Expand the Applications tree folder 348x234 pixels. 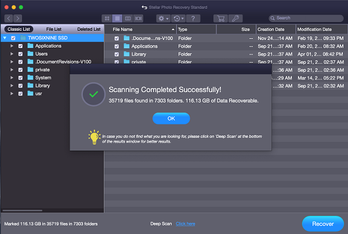pyautogui.click(x=12, y=46)
